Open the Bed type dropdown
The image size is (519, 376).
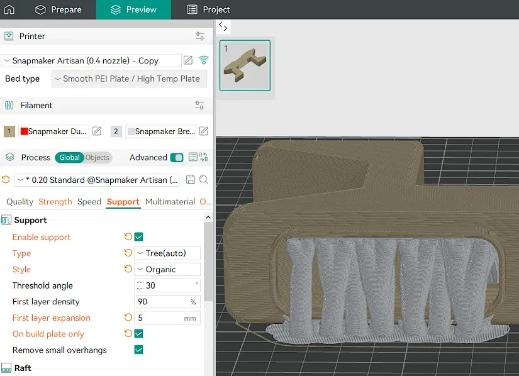(x=129, y=79)
